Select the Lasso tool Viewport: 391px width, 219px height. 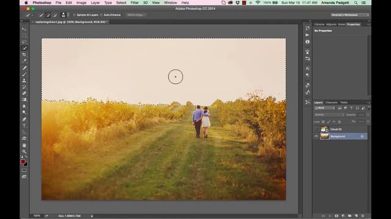pyautogui.click(x=24, y=42)
